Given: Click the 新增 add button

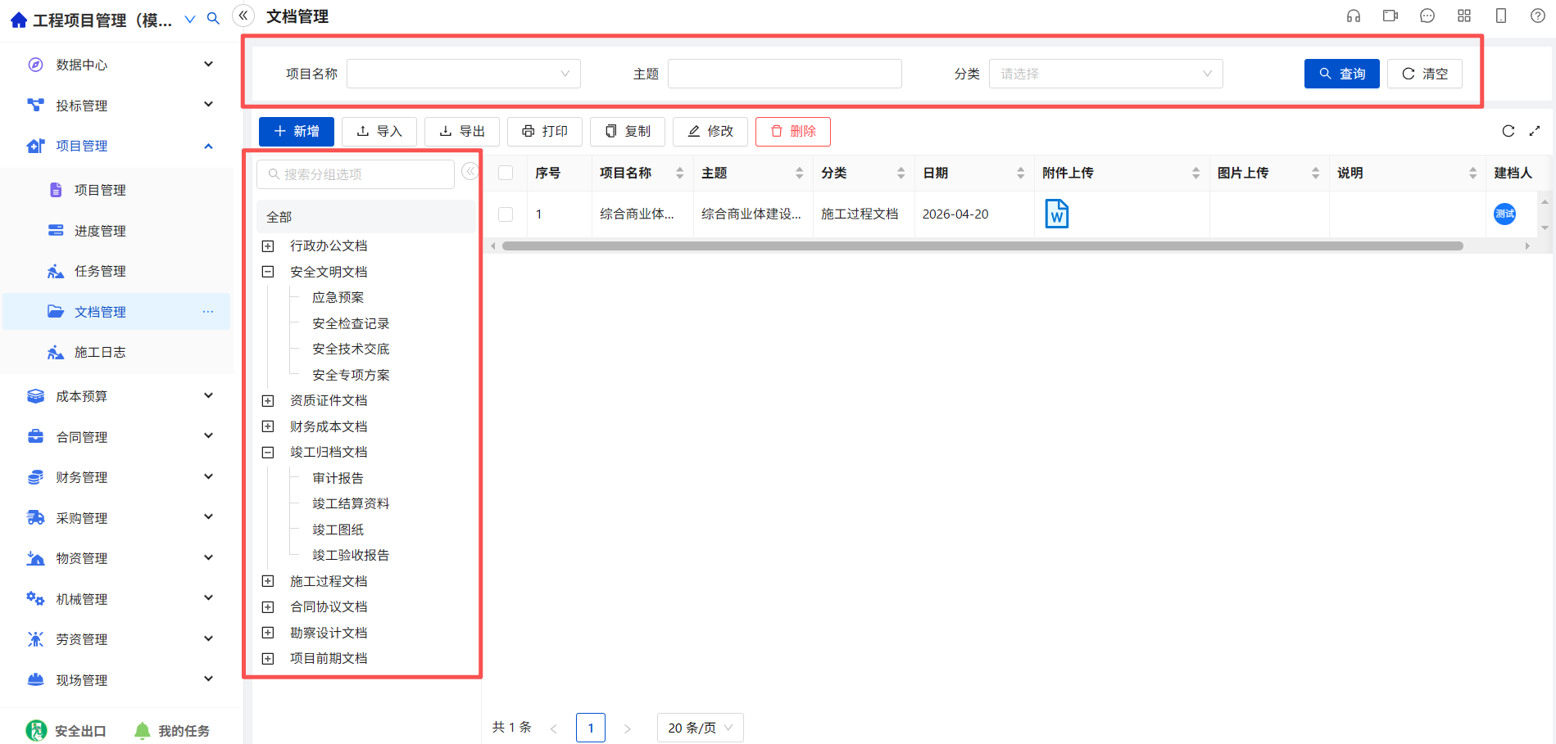Looking at the screenshot, I should click(297, 132).
